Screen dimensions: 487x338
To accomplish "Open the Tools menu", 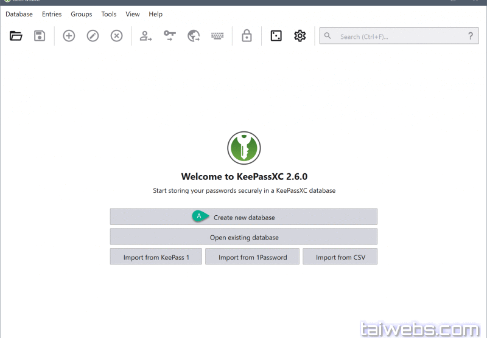I will click(109, 14).
